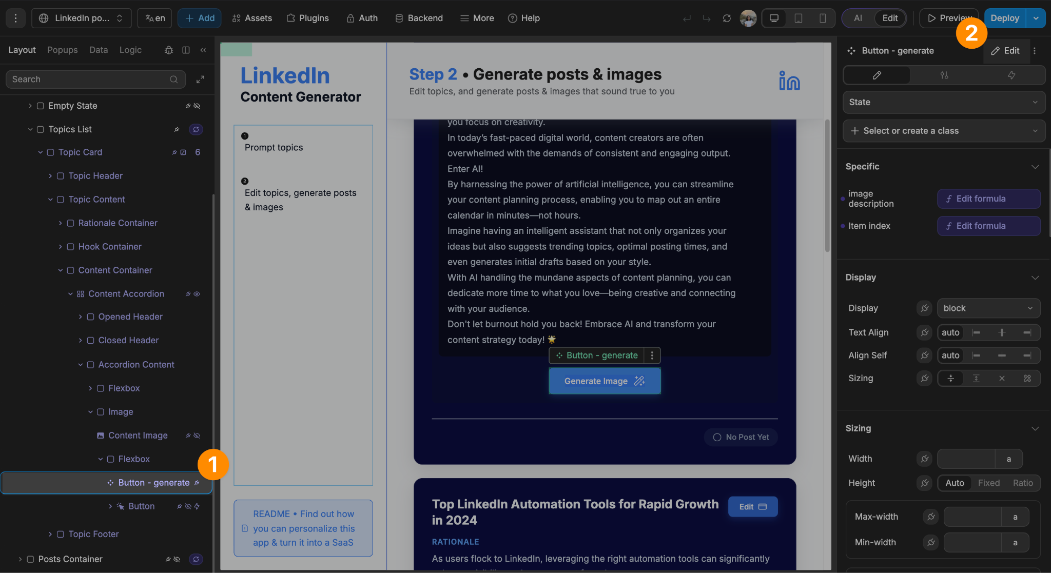Toggle visibility of Empty State element
Screen dimensions: 1051x573
[197, 106]
